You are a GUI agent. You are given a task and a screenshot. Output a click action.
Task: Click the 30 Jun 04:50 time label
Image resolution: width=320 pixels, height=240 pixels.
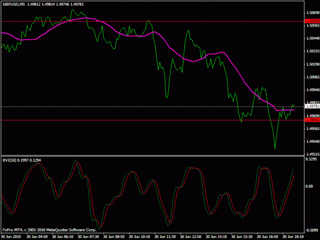pyautogui.click(x=37, y=237)
